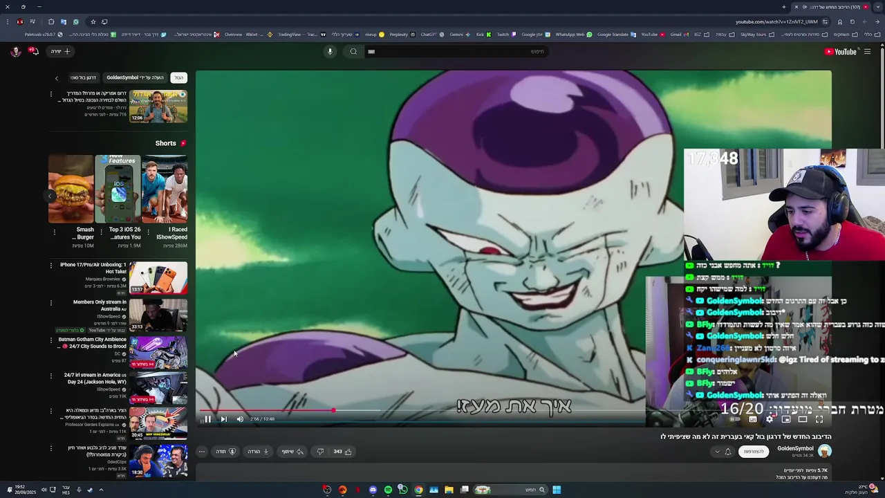Select the דרגון בול סופר chip

84,77
